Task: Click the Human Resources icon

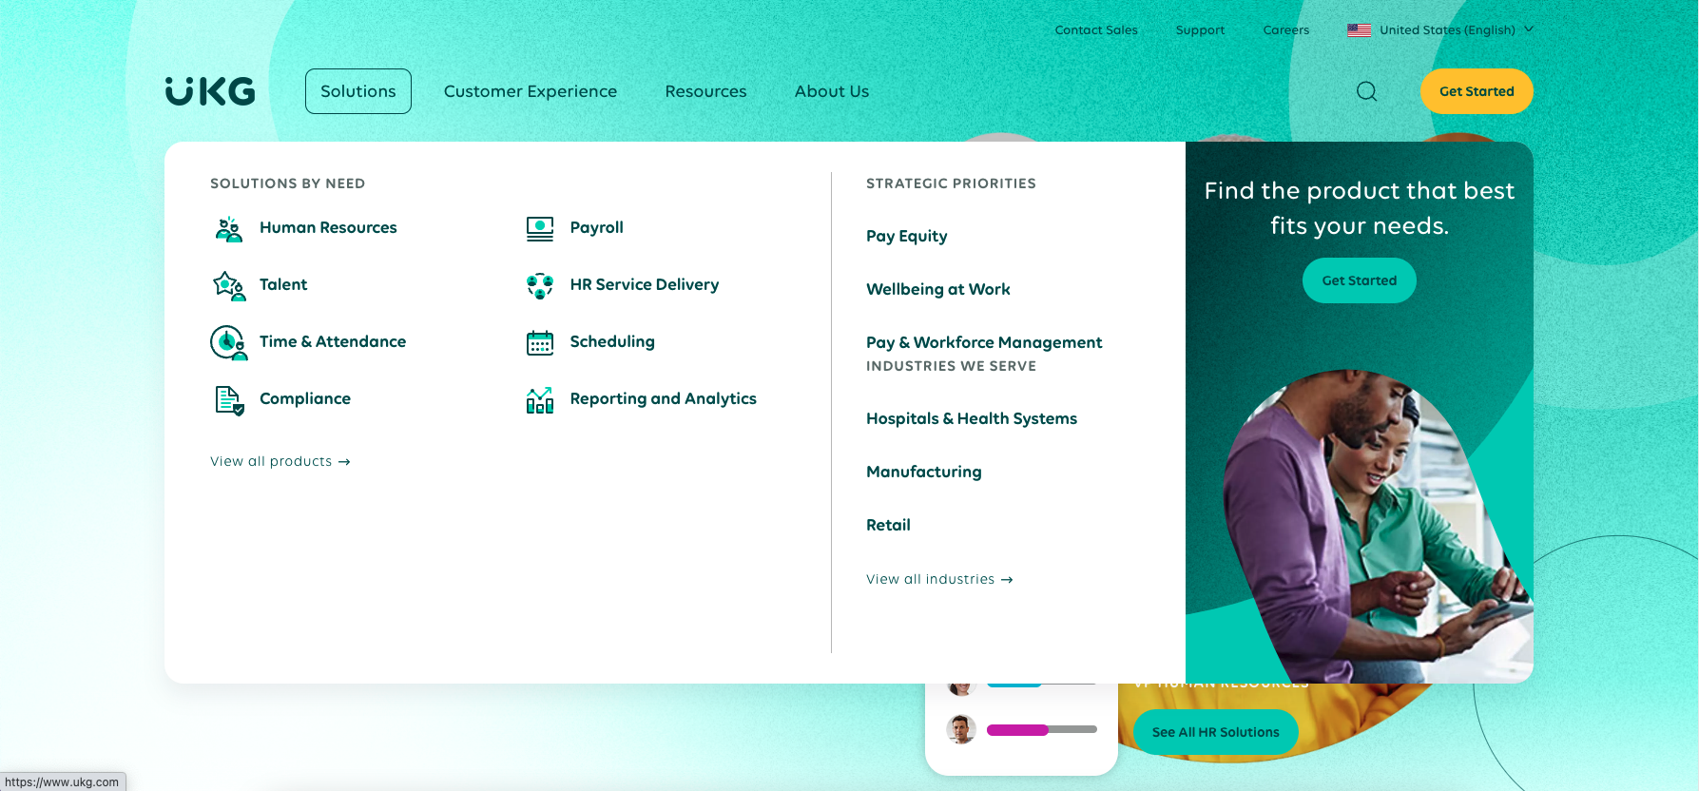Action: point(228,228)
